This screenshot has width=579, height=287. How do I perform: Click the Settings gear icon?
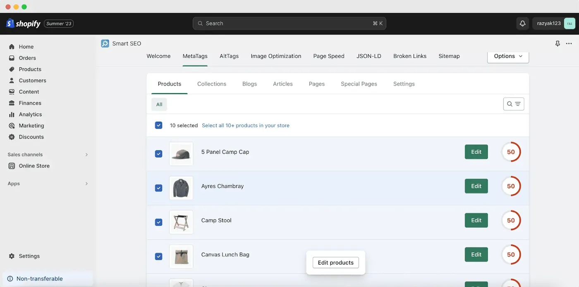click(x=12, y=256)
